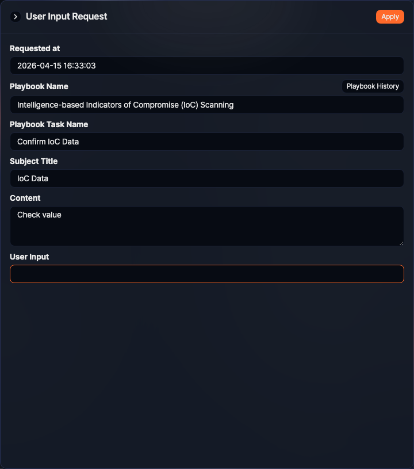Click the User Input Request header title

tap(66, 16)
